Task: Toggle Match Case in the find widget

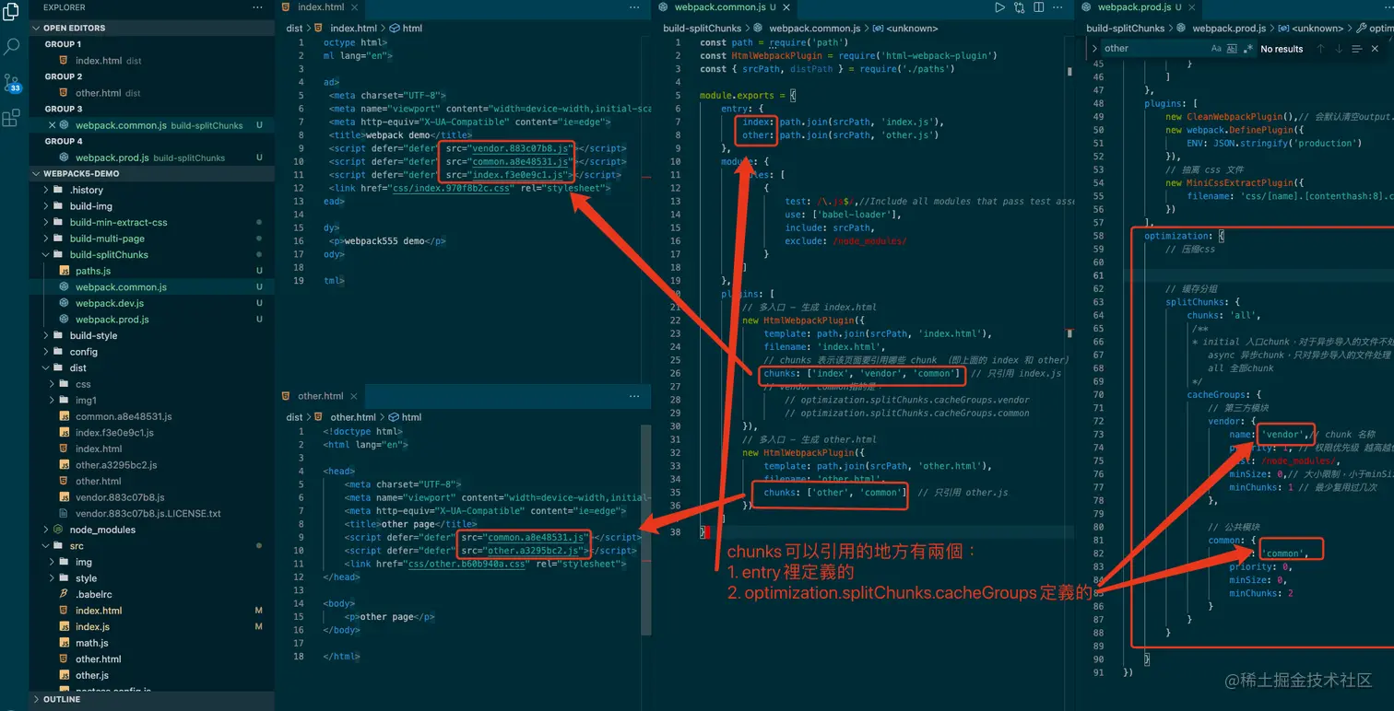Action: (x=1216, y=49)
